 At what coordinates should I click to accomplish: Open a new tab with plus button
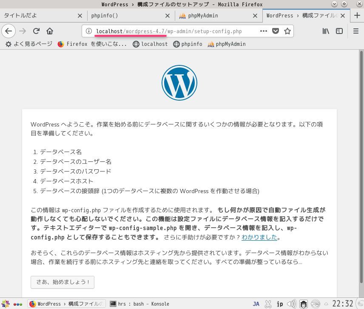(357, 16)
